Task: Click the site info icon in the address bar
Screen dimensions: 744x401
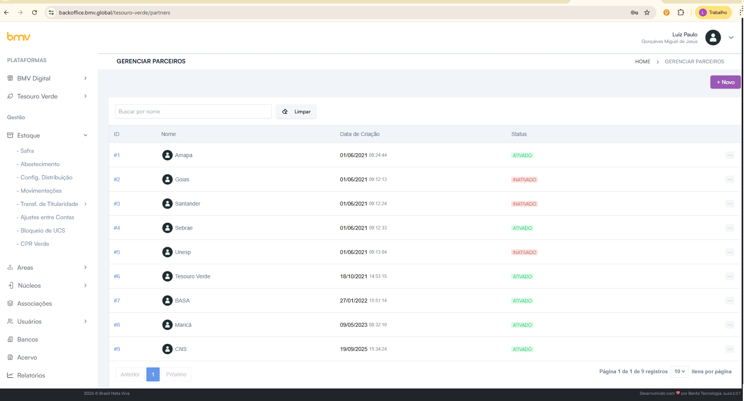Action: click(51, 13)
